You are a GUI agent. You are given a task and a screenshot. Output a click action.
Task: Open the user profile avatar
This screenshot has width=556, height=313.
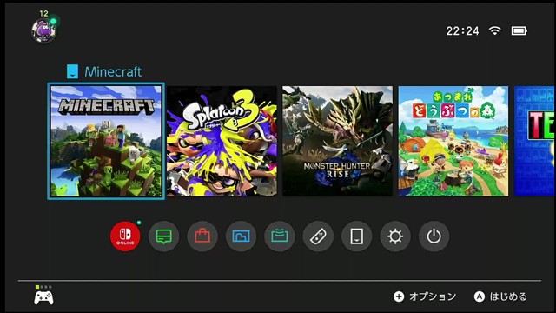(43, 30)
